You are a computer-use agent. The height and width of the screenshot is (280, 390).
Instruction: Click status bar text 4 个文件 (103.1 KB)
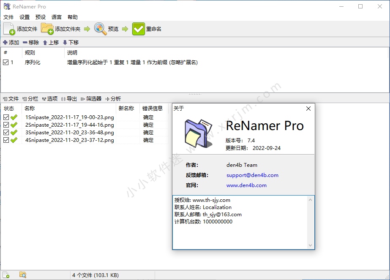coord(95,275)
